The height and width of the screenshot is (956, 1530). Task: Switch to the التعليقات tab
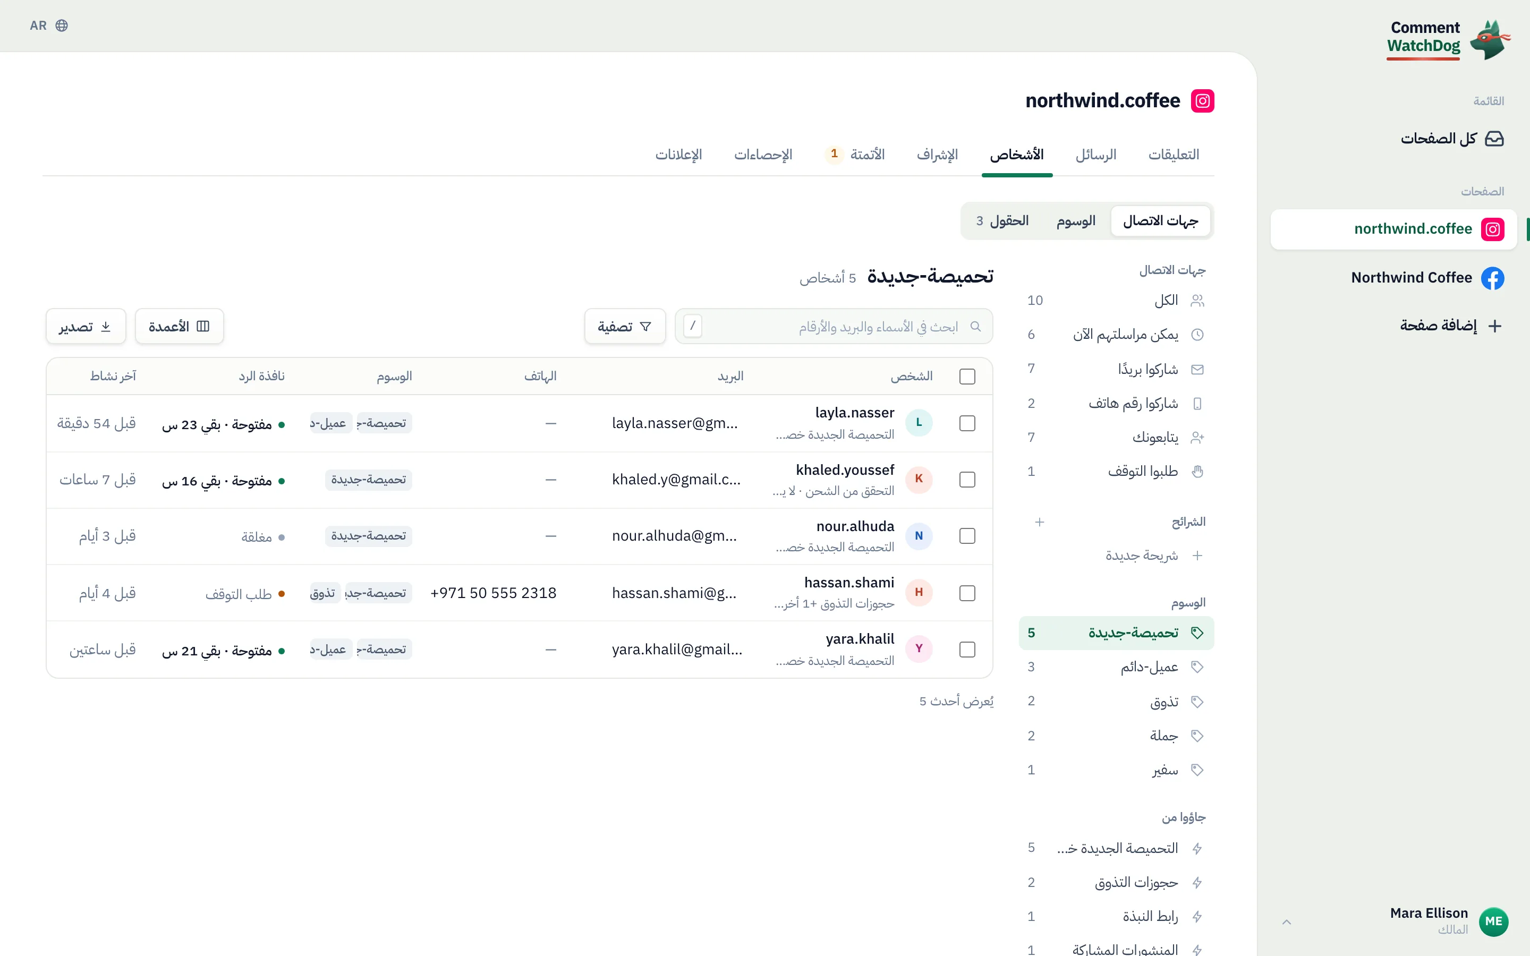1174,155
